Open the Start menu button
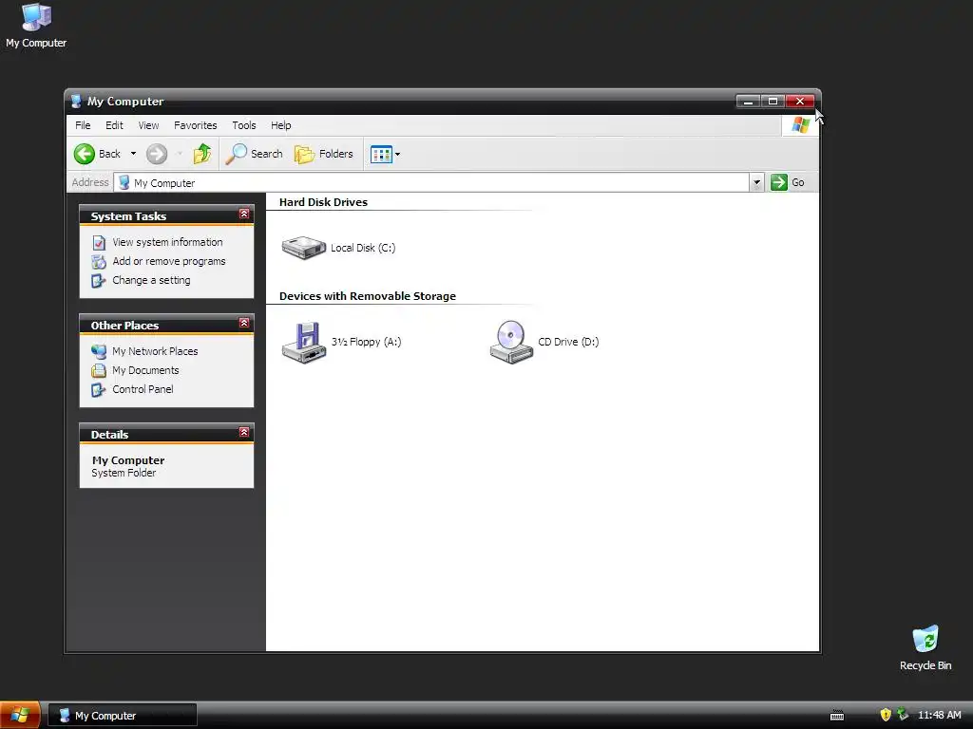 click(x=20, y=716)
